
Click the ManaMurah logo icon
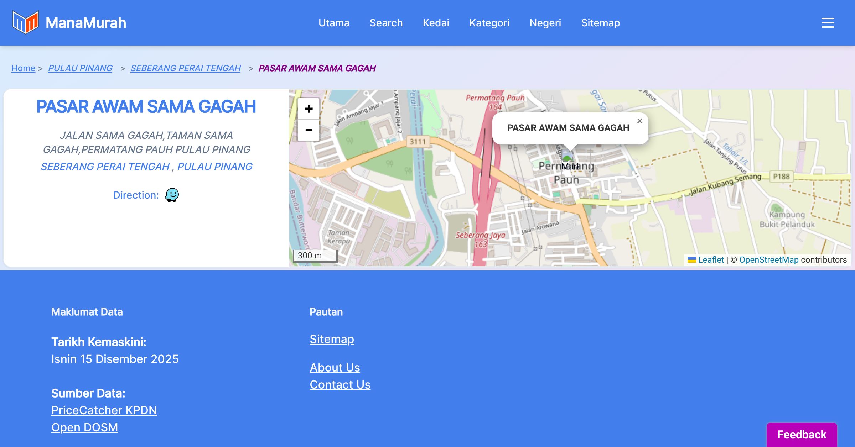[25, 22]
